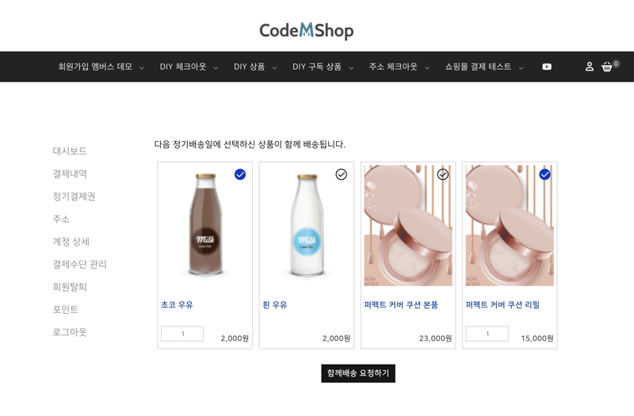This screenshot has height=416, width=634.
Task: Open the 퍼펙트 커버 쿠션 리필 product title
Action: pos(502,304)
